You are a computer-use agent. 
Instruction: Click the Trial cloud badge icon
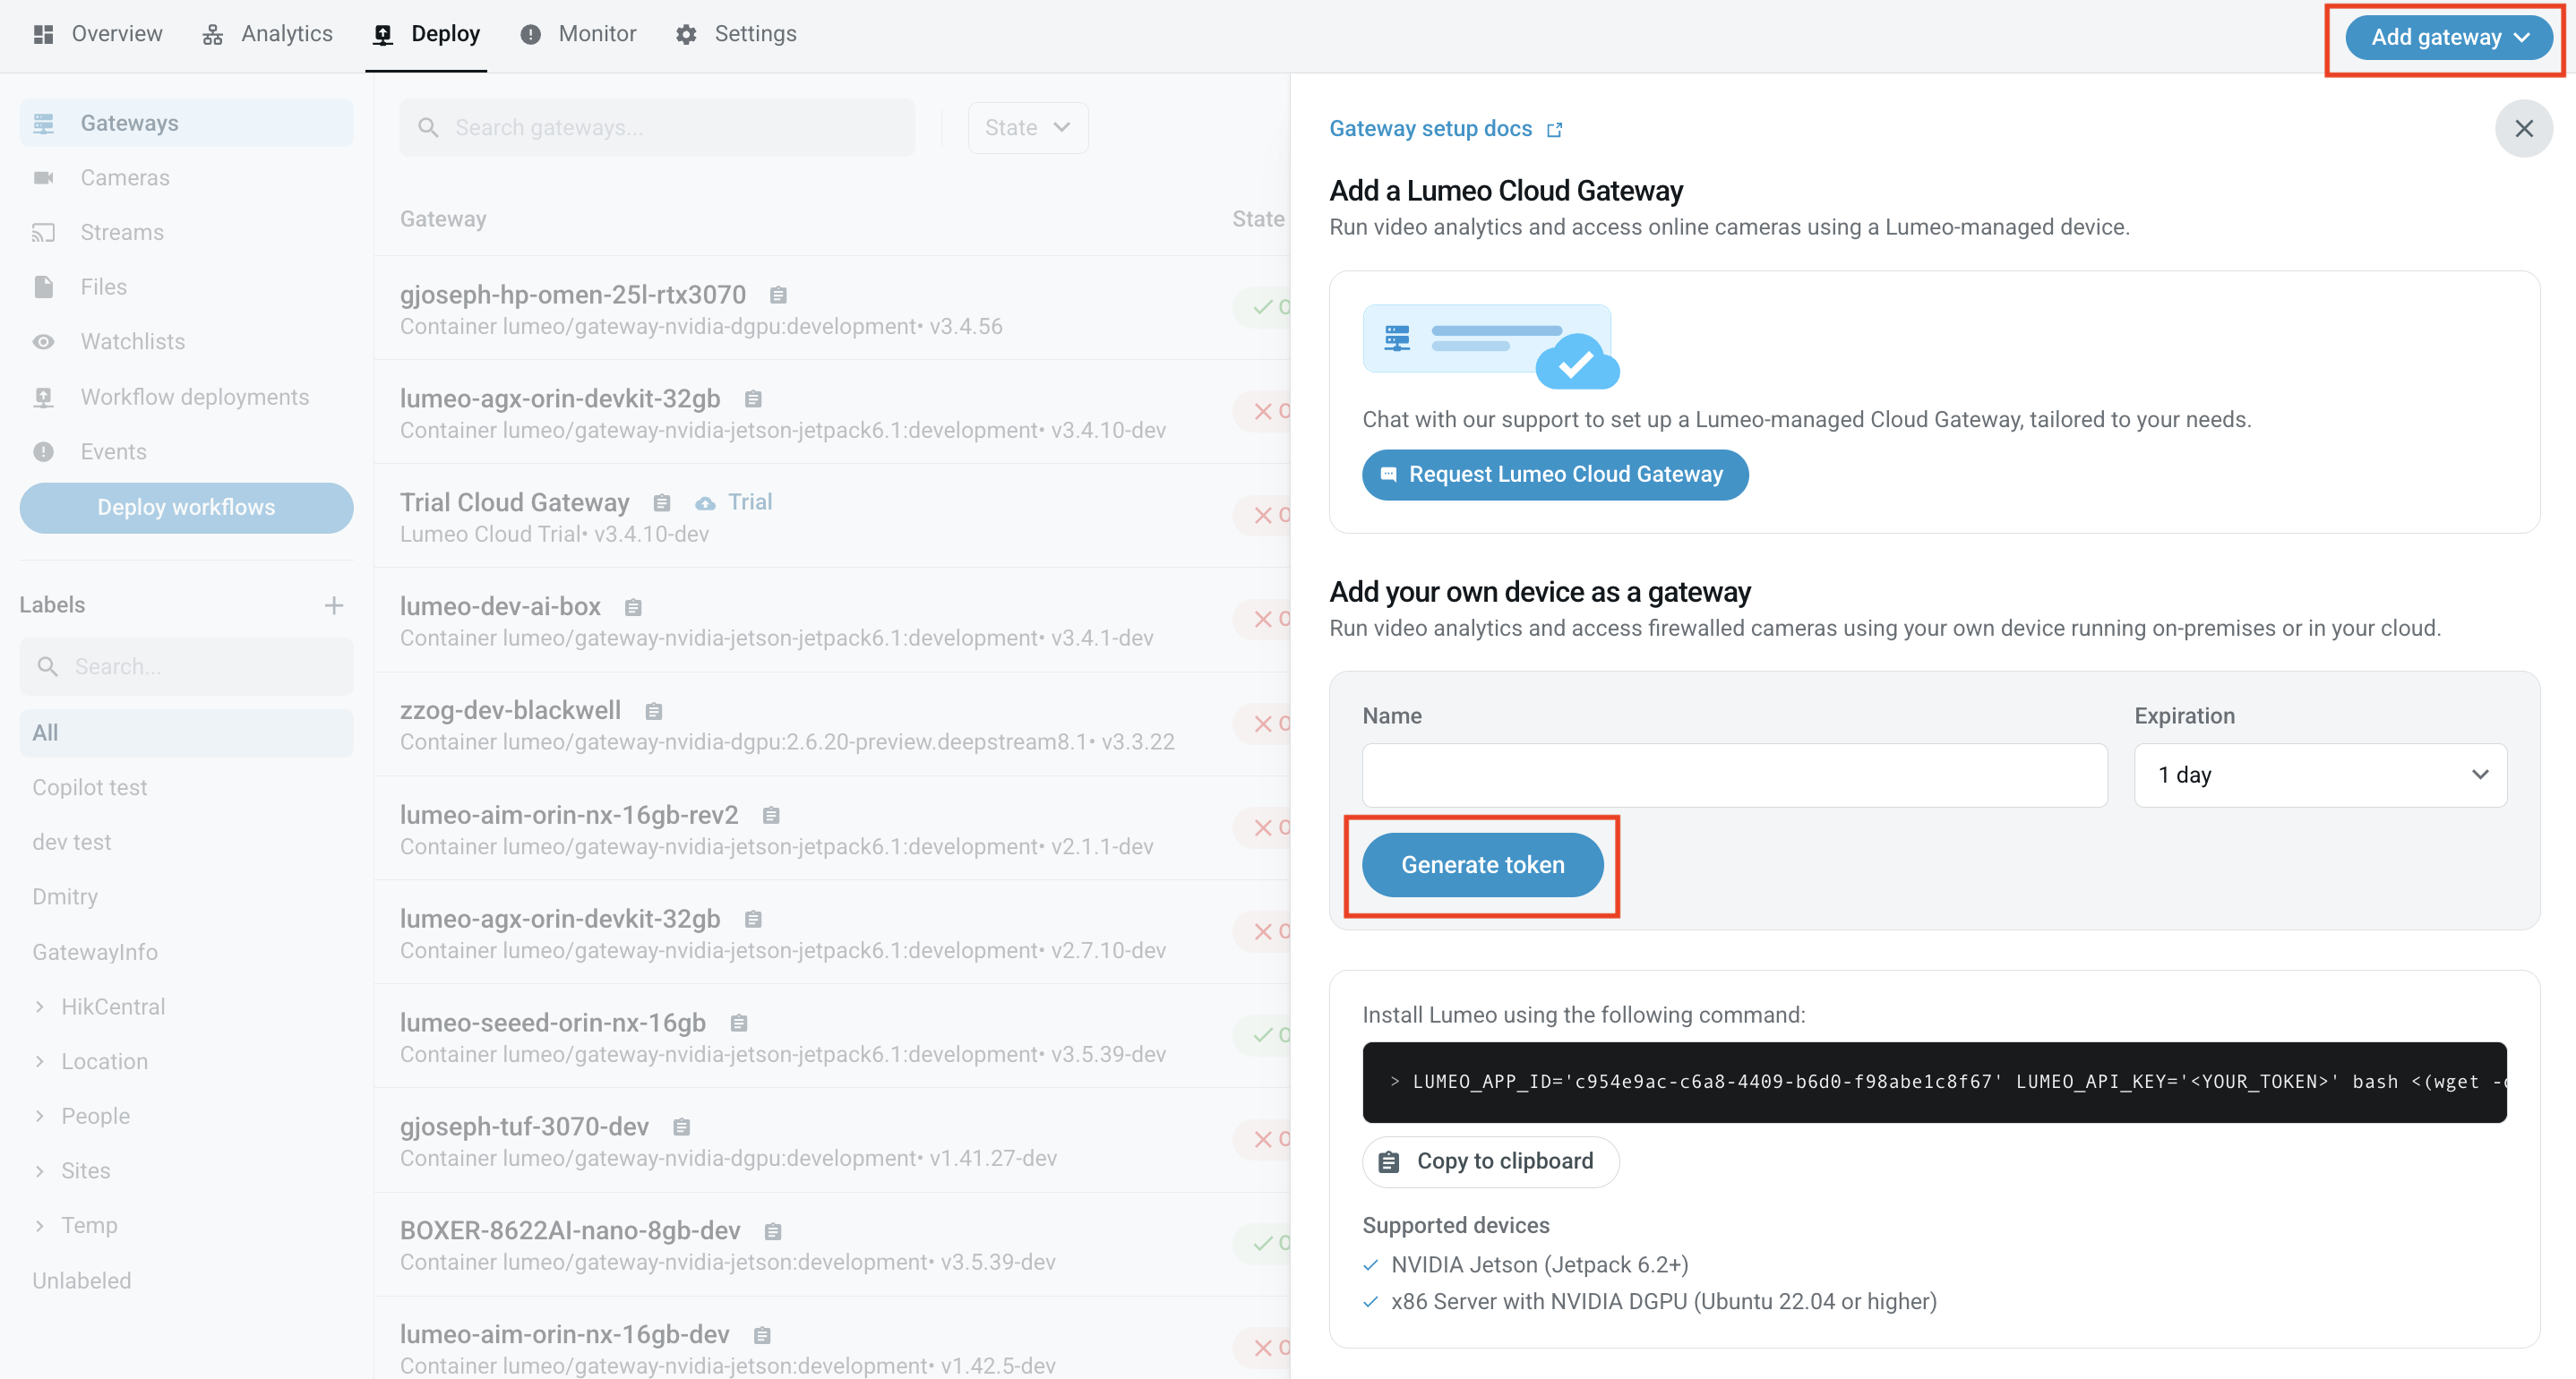(705, 503)
